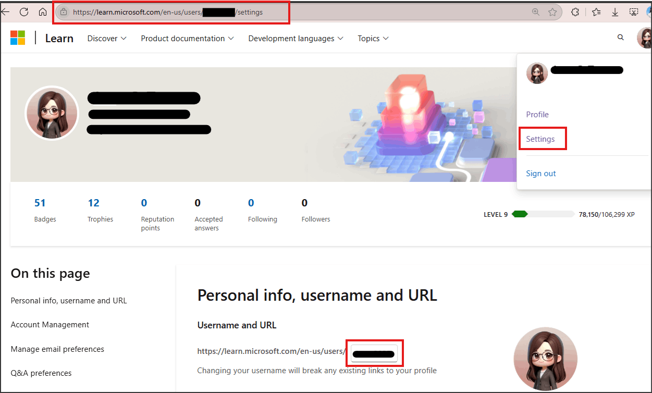This screenshot has width=652, height=393.
Task: Click the LEVEL 9 label
Action: point(496,214)
